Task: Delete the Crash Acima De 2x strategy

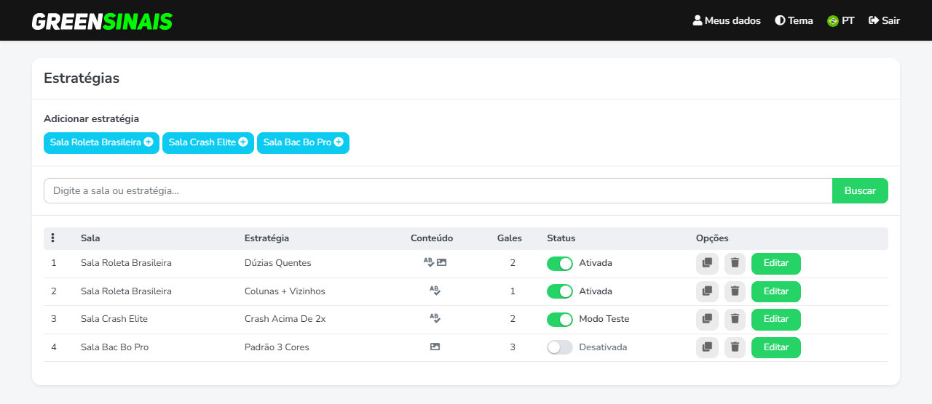Action: click(x=735, y=319)
